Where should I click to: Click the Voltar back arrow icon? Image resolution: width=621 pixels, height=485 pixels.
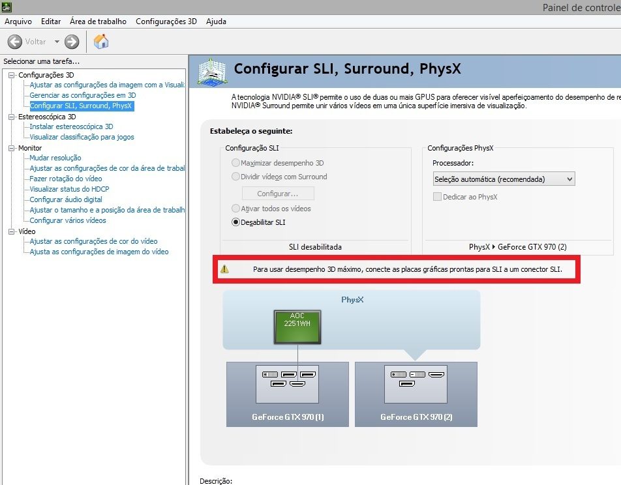[x=14, y=42]
